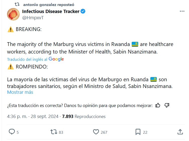Bookmark this tweet
This screenshot has width=189, height=141.
(138, 132)
